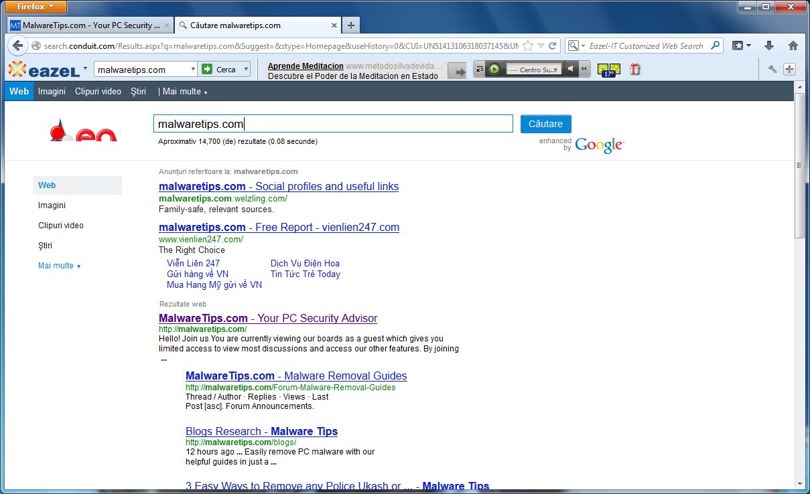
Task: Open 'MalwareTips.com - Your PC Security Advisor' result
Action: pyautogui.click(x=268, y=319)
